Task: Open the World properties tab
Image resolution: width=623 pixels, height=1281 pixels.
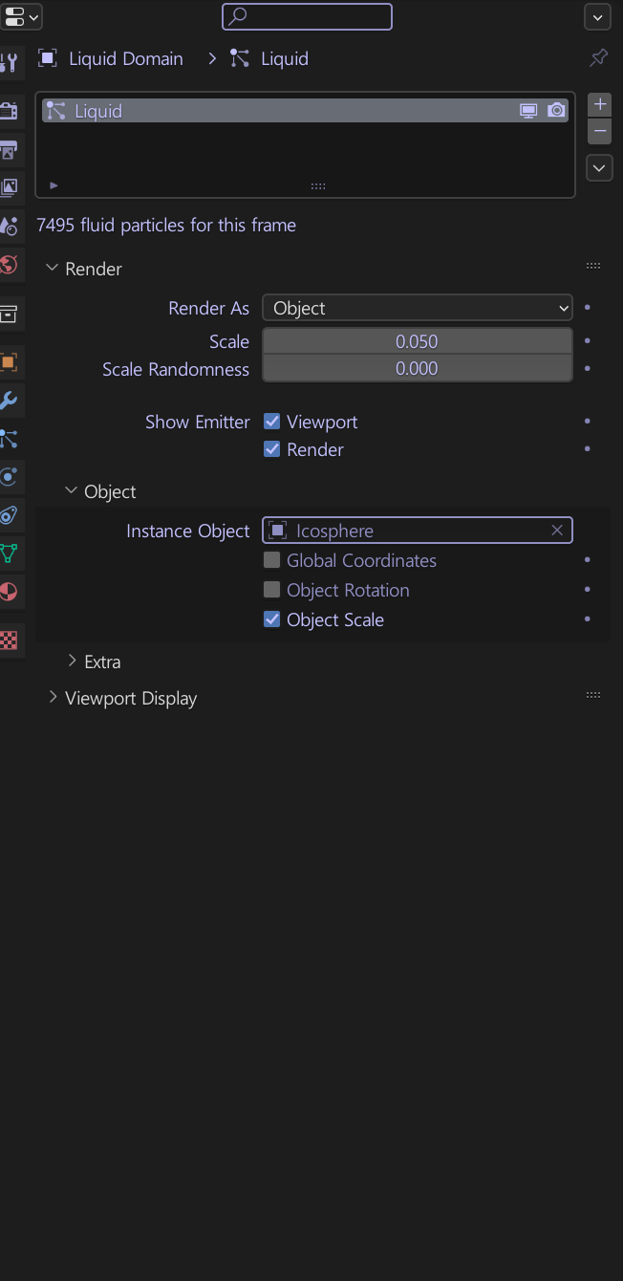Action: pos(9,264)
